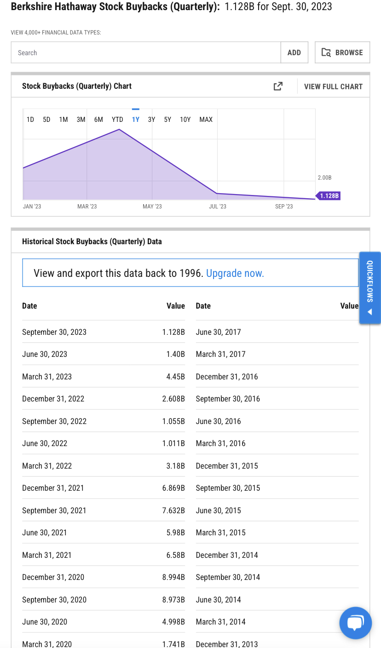Select the 5Y chart range

[x=167, y=120]
